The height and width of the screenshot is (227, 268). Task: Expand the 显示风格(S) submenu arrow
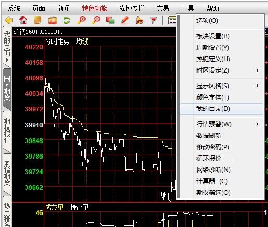(258, 86)
